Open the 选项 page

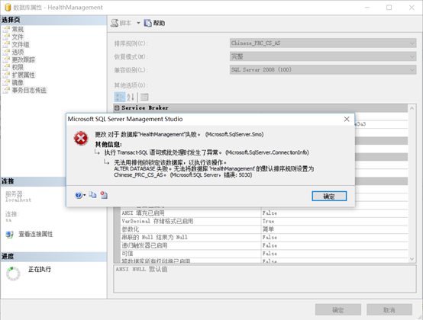click(x=18, y=52)
